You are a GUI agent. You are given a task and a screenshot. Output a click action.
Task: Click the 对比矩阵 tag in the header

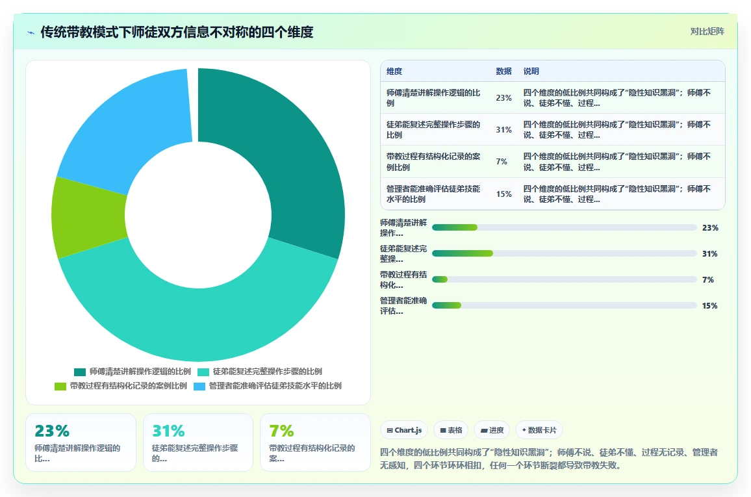(707, 32)
